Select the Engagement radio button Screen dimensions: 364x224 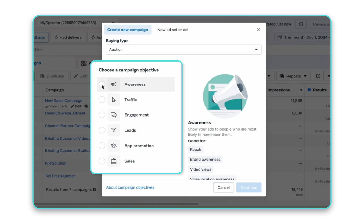102,115
